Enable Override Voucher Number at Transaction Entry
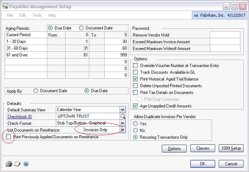The height and width of the screenshot is (172, 249). pos(135,66)
